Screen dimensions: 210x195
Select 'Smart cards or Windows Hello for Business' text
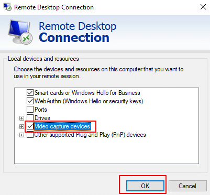point(87,93)
